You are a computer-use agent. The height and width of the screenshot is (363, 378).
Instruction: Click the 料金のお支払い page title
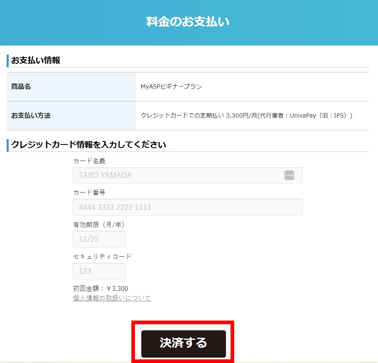188,22
